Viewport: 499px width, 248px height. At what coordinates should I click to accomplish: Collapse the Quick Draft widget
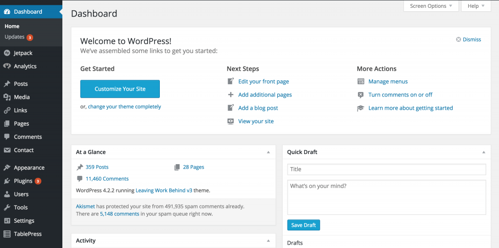(x=484, y=152)
